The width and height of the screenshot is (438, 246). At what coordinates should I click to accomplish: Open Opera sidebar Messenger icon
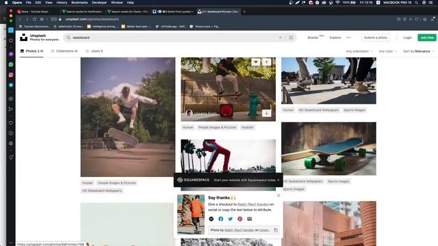point(11,54)
